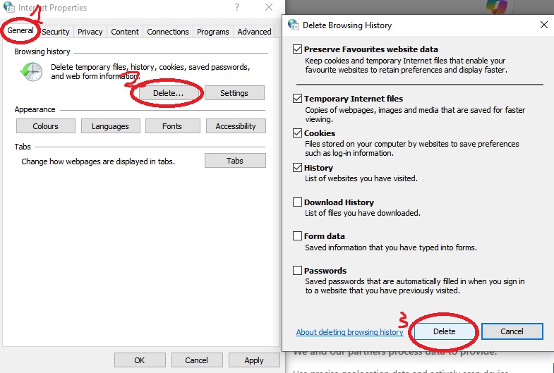This screenshot has height=373, width=554.
Task: Open the Privacy tab
Action: [x=90, y=32]
